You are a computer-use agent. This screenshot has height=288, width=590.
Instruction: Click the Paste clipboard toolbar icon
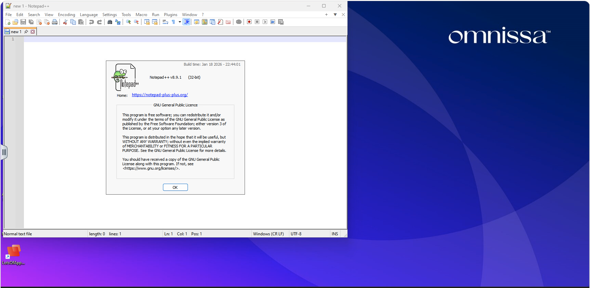tap(81, 22)
